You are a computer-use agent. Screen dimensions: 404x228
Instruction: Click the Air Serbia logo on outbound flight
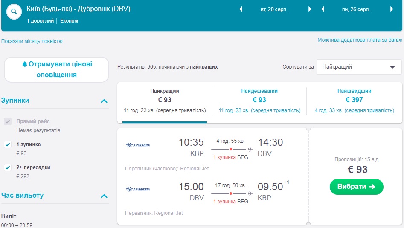point(138,145)
